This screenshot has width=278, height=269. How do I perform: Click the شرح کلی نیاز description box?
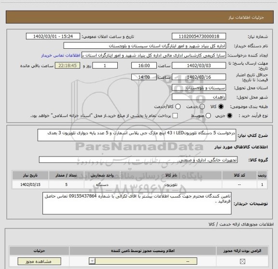(x=137, y=135)
